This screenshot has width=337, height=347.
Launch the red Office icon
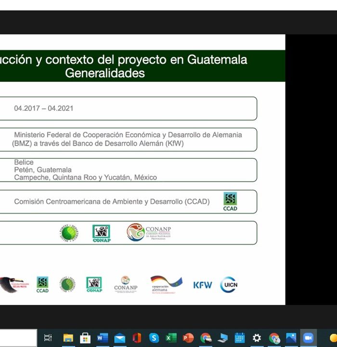(137, 338)
